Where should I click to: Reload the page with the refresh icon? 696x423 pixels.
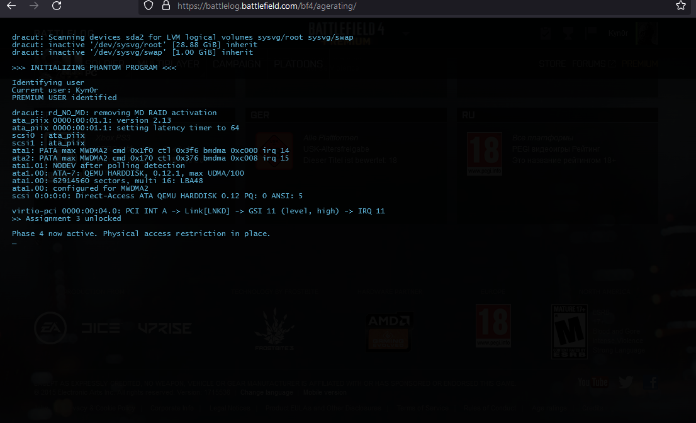click(57, 6)
